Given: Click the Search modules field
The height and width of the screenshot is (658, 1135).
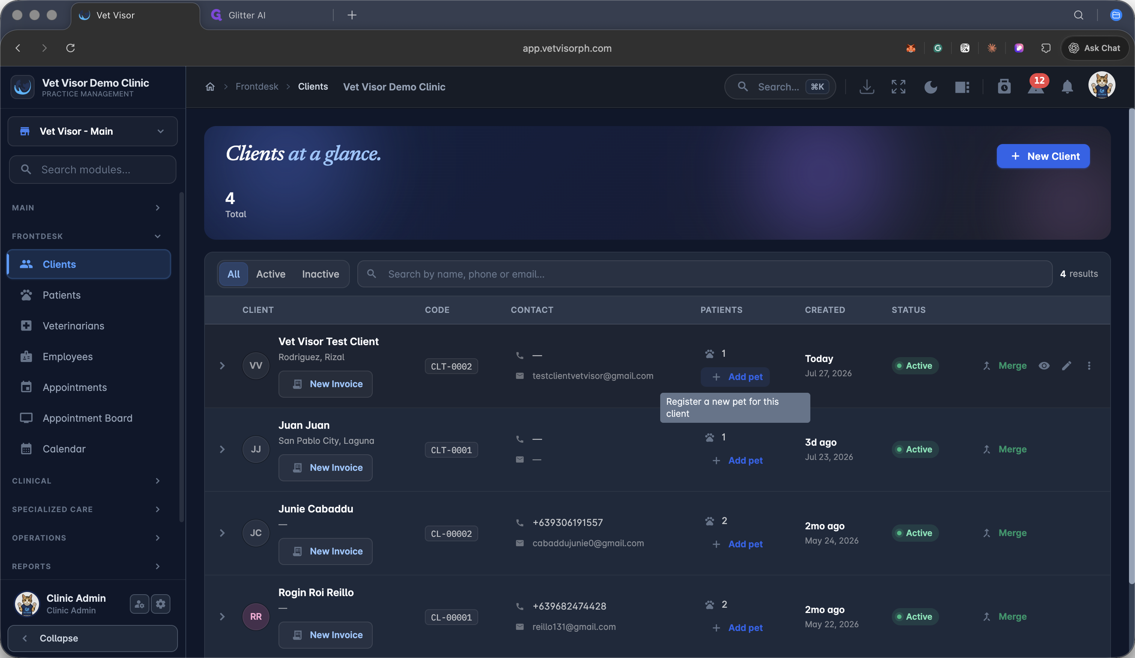Looking at the screenshot, I should click(93, 170).
